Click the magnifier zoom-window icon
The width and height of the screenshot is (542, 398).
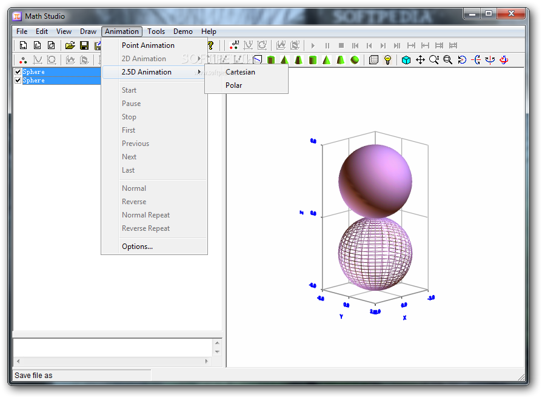click(x=448, y=60)
